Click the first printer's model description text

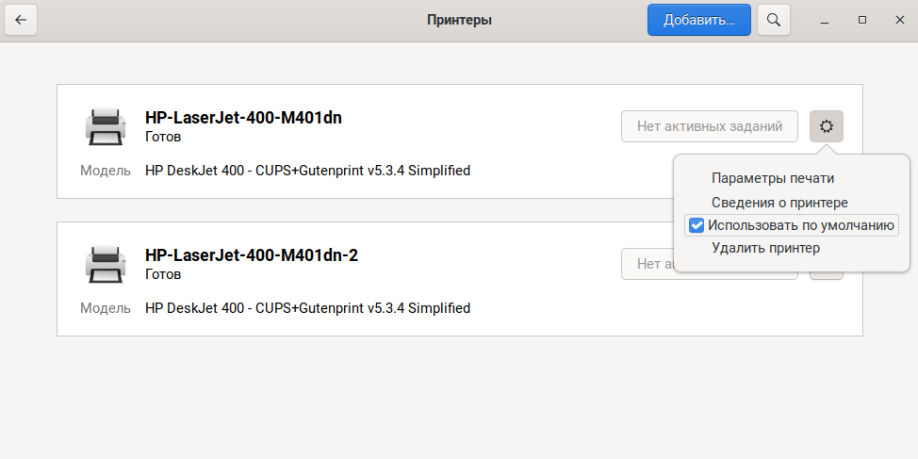(307, 171)
